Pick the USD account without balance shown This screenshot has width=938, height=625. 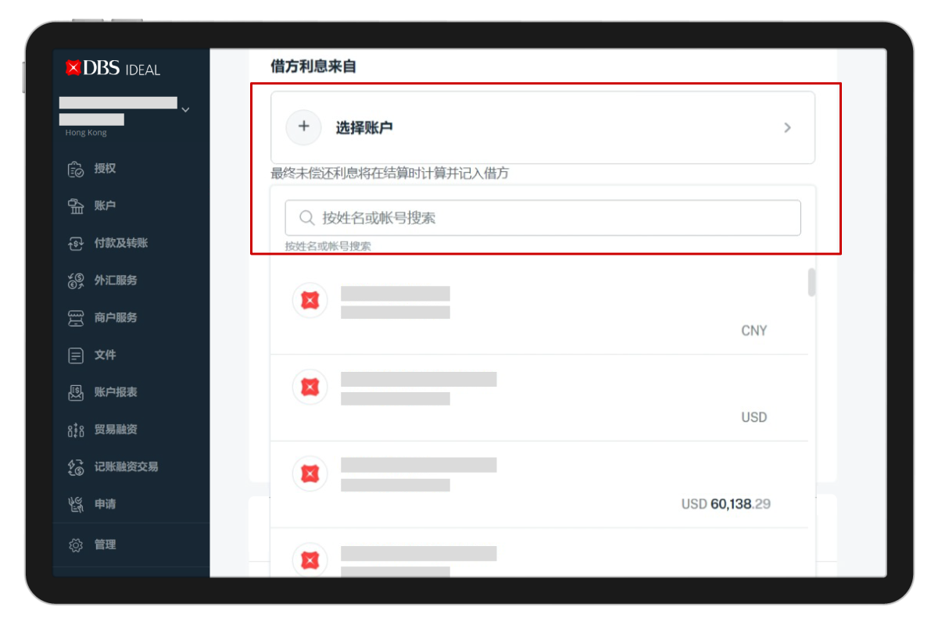539,398
